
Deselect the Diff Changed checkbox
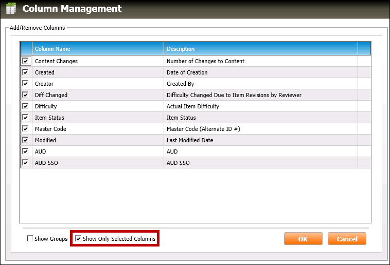point(25,95)
